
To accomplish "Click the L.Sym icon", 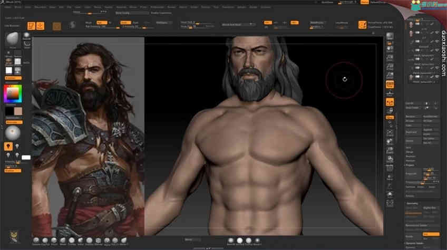I will tap(390, 110).
